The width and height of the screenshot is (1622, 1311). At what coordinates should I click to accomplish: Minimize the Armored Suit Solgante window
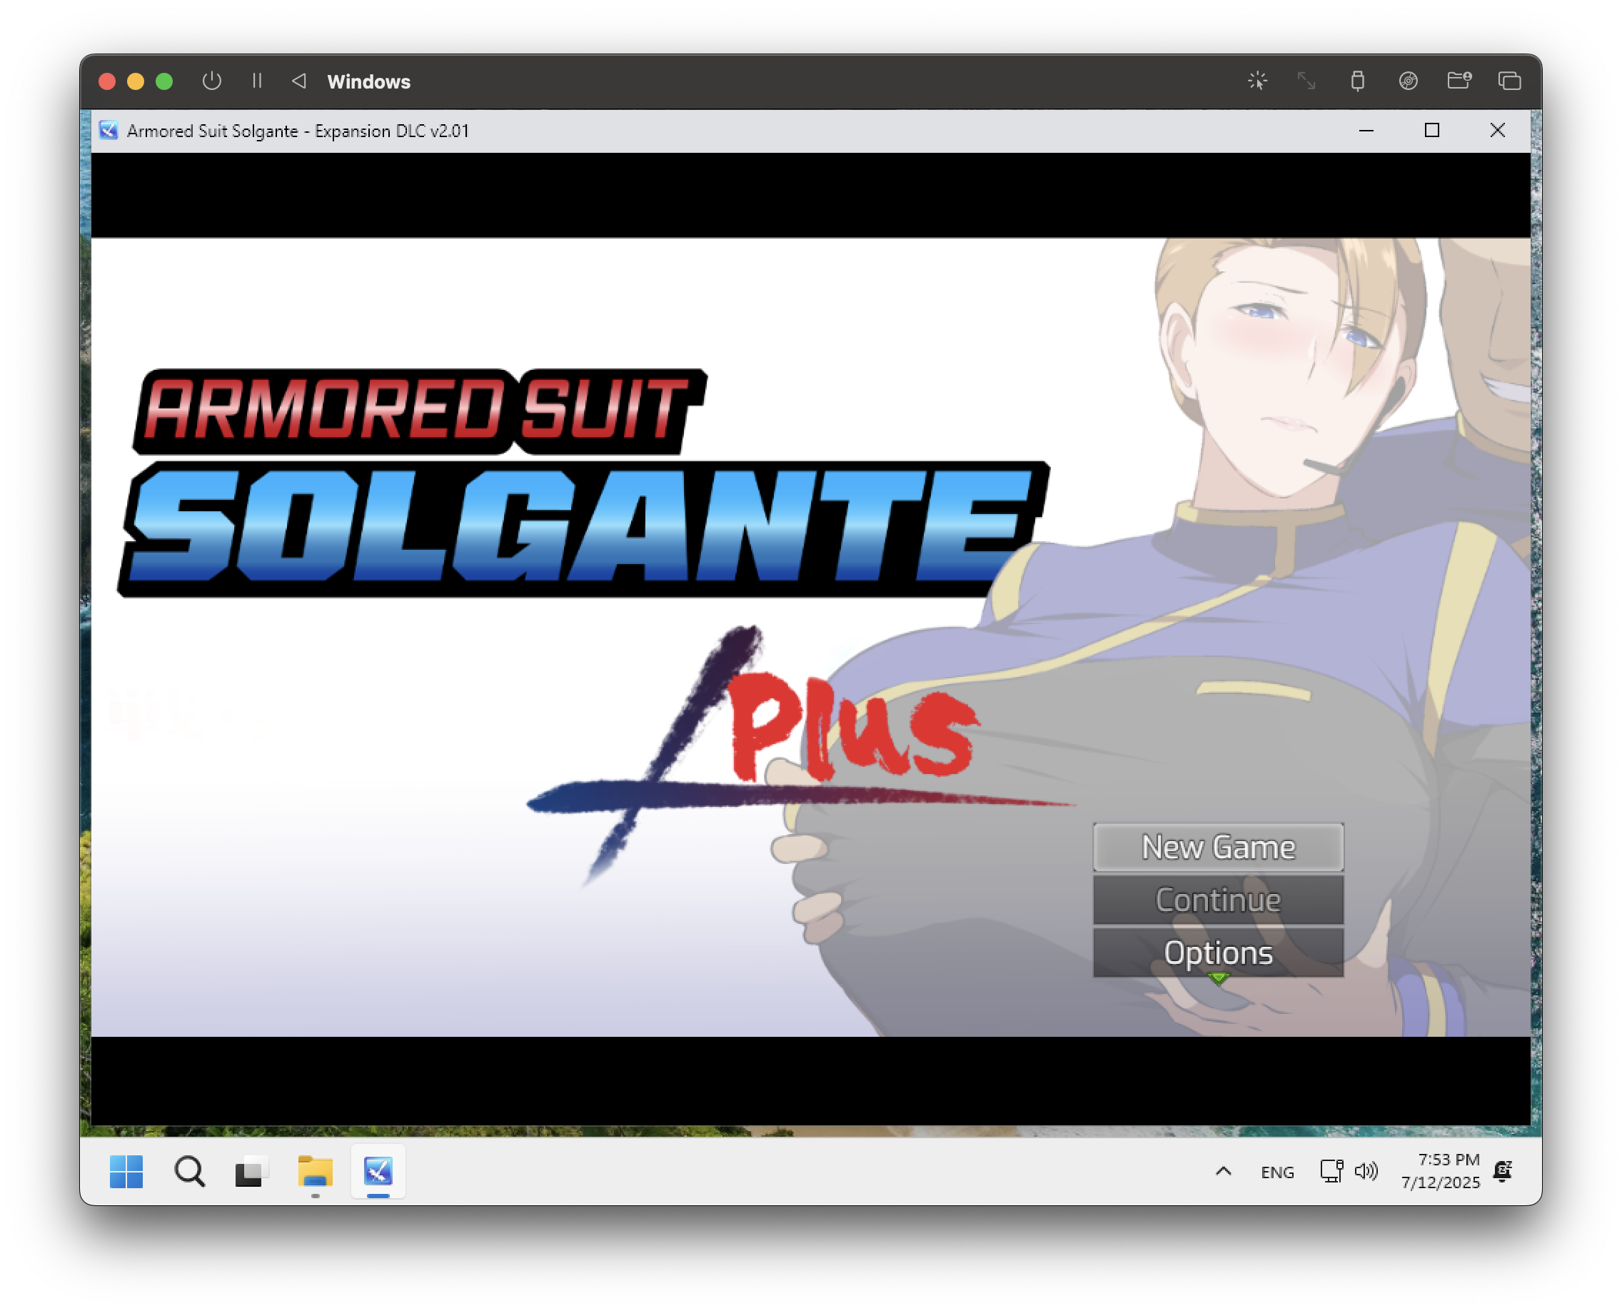pos(1366,131)
